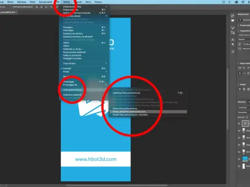This screenshot has height=187, width=250.
Task: Open the character panel icon in dock
Action: (x=233, y=39)
